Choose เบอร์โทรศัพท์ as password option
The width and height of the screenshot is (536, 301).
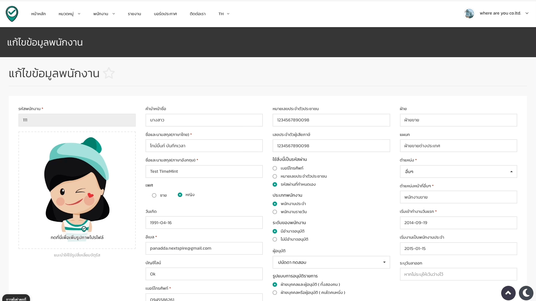(275, 168)
